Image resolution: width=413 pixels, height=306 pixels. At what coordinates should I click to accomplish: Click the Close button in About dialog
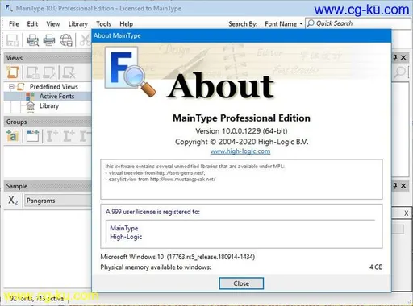241,283
